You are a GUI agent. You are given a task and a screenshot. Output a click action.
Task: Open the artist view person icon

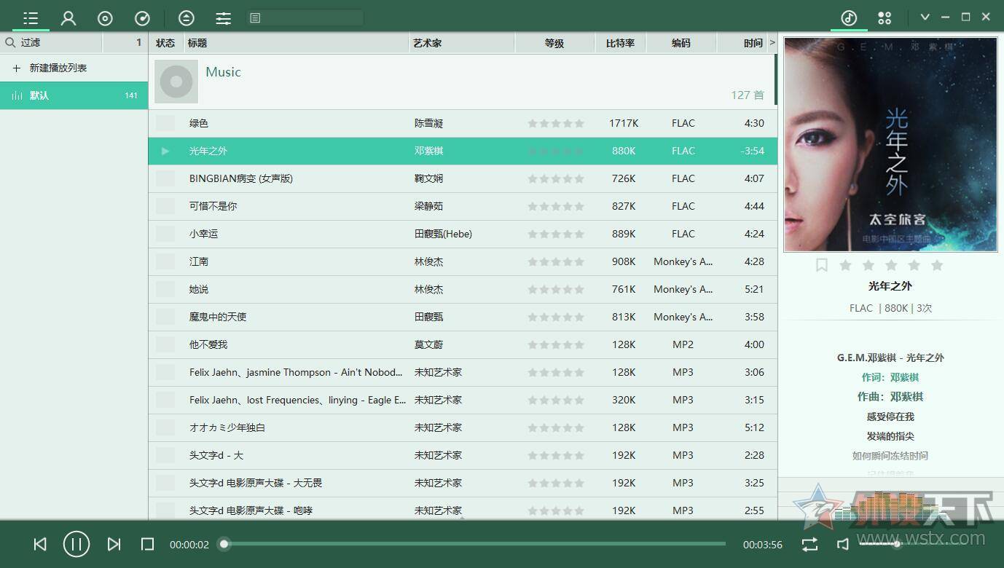(x=68, y=18)
